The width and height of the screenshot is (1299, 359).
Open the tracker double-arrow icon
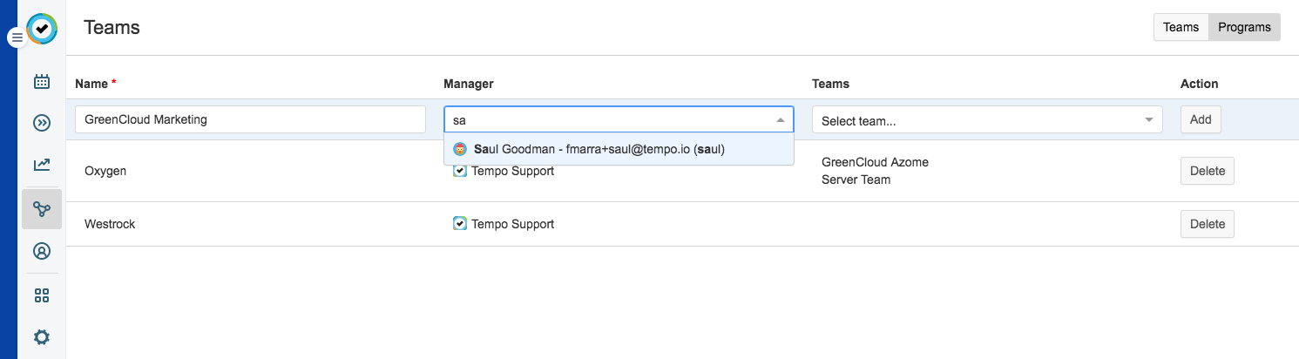42,123
